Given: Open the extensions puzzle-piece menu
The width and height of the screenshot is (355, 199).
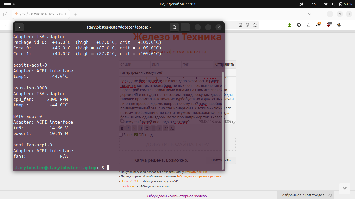Looking at the screenshot, I should point(308,25).
